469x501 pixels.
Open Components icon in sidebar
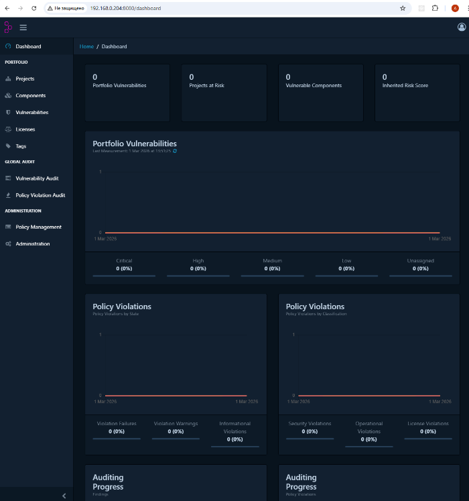click(8, 95)
